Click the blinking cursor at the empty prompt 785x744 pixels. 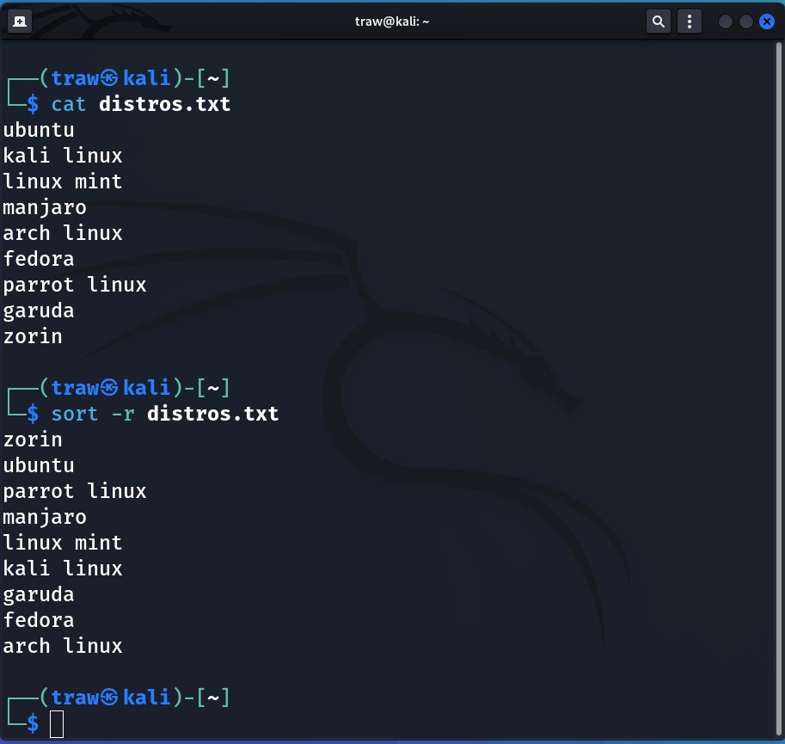tap(57, 724)
